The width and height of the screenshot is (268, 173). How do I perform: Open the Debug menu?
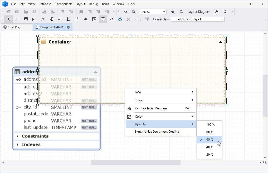point(93,4)
